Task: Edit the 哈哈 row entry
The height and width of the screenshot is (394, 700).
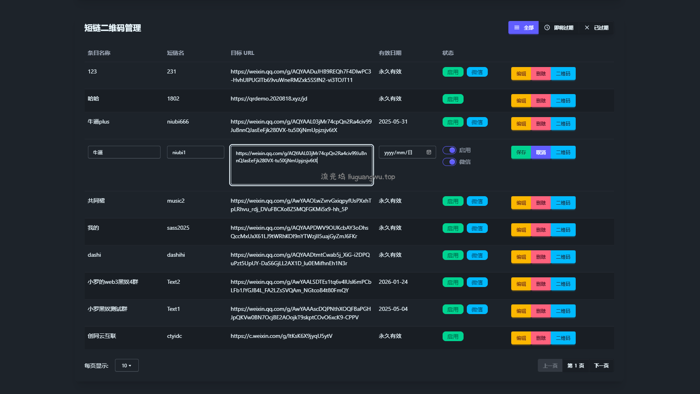Action: point(521,101)
